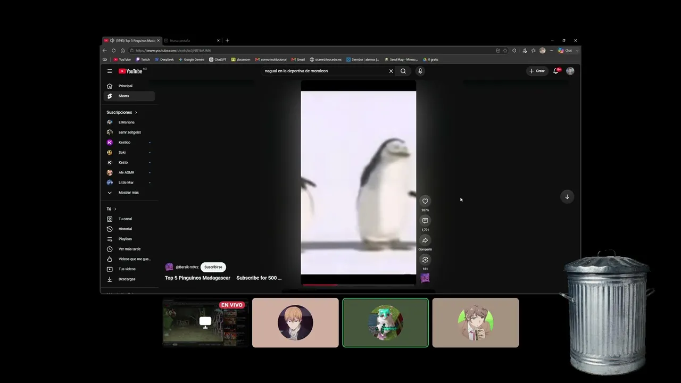The width and height of the screenshot is (681, 383).
Task: Open the ChatGPT bookmark
Action: [218, 60]
